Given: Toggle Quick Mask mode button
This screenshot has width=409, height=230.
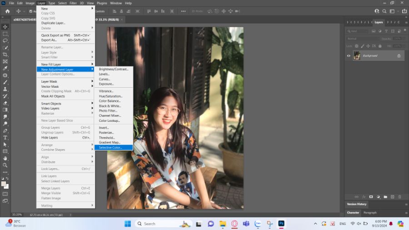Looking at the screenshot, I should (5, 194).
